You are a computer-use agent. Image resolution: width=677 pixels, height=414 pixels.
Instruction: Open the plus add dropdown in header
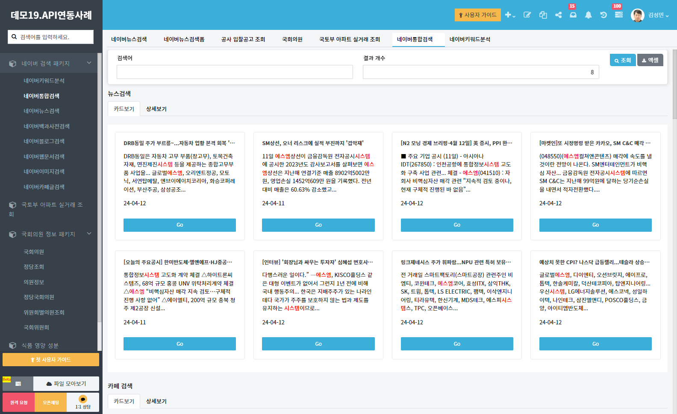coord(510,15)
